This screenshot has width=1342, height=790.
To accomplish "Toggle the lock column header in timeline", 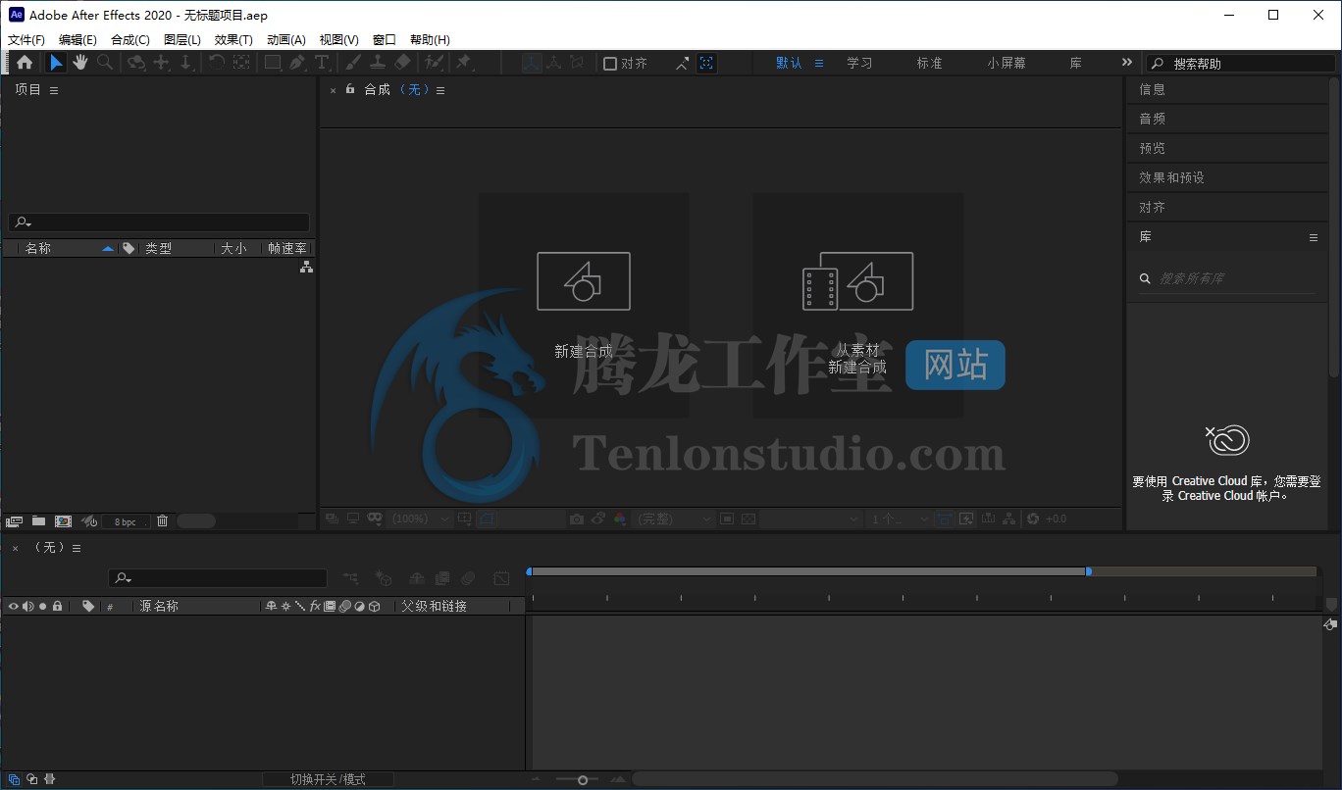I will click(57, 607).
